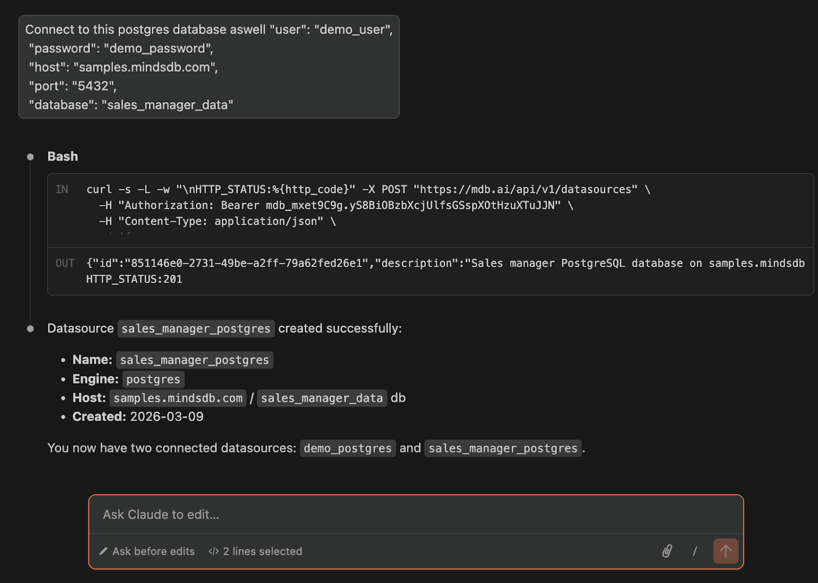Click the bullet dot beside Datasource message
818x583 pixels.
(31, 329)
